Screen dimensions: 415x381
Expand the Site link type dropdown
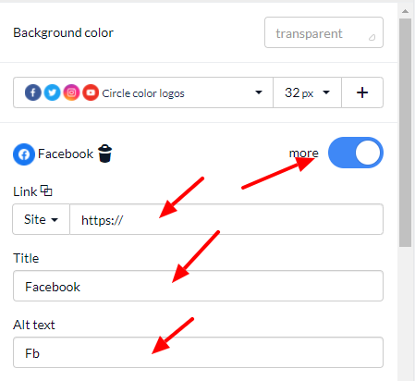(41, 219)
